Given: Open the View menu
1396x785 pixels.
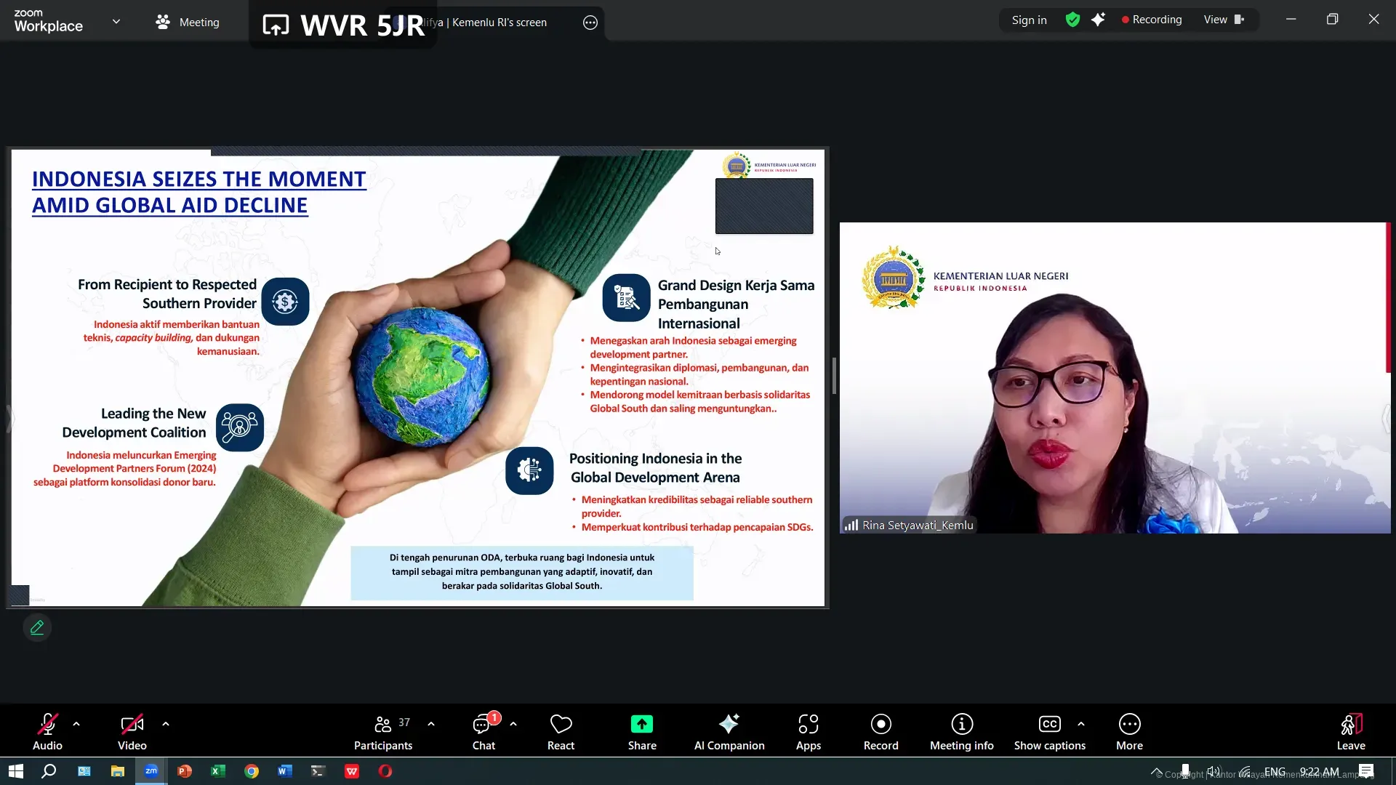Looking at the screenshot, I should click(1223, 20).
